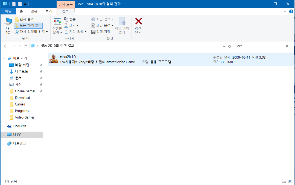This screenshot has width=295, height=185.
Task: Click 검색 저장 button
Action: (101, 32)
